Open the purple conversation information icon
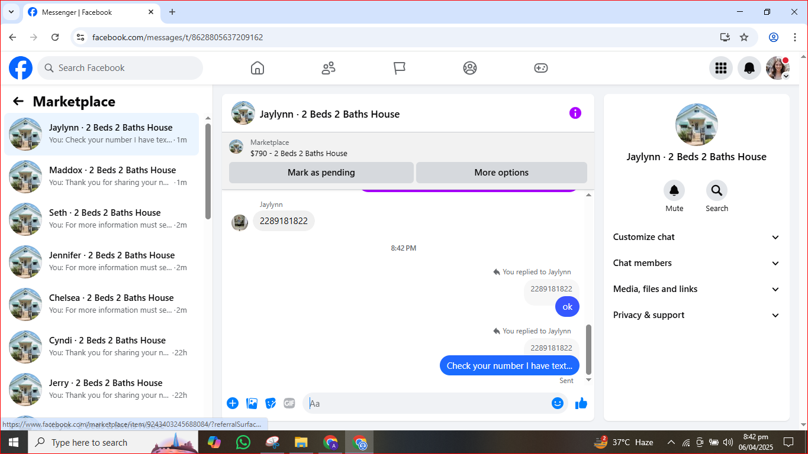 point(575,113)
